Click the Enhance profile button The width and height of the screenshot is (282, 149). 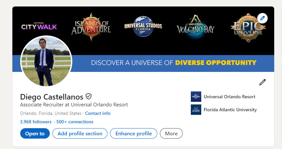coord(134,133)
